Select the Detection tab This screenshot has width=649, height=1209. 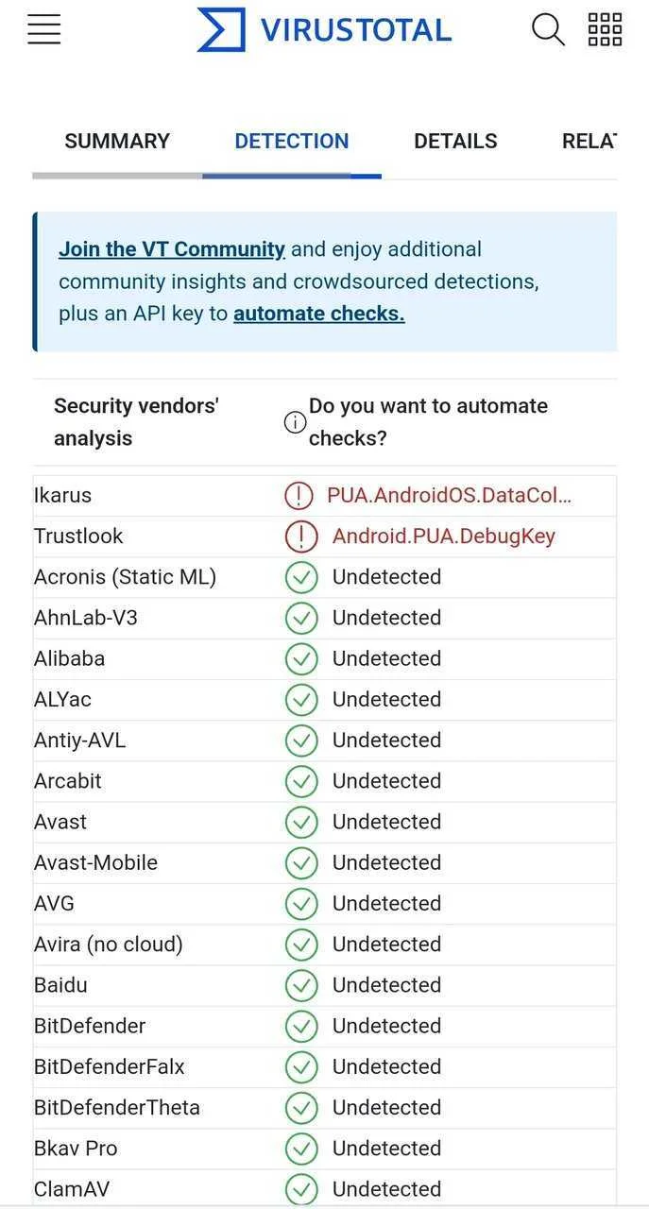pos(292,142)
